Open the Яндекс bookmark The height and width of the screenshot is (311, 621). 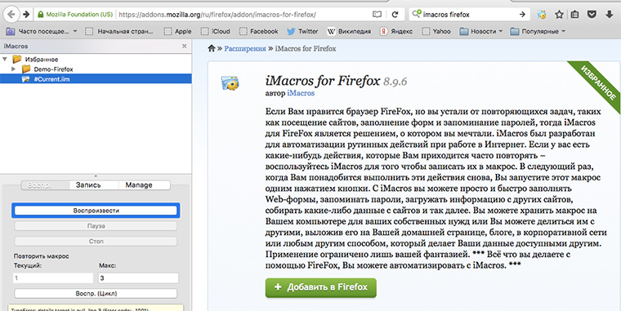pos(396,31)
